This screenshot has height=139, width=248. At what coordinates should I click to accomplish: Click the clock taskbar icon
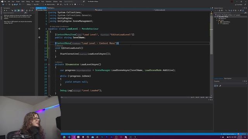(88, 137)
